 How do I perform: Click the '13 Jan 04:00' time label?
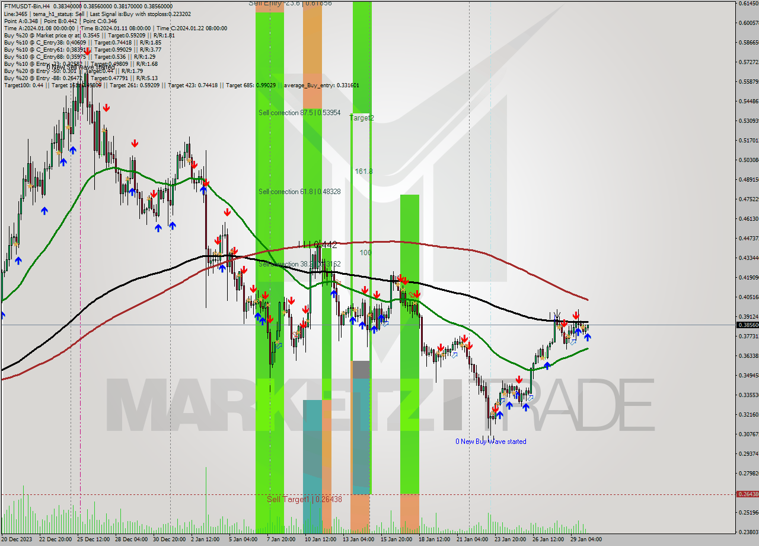(358, 539)
